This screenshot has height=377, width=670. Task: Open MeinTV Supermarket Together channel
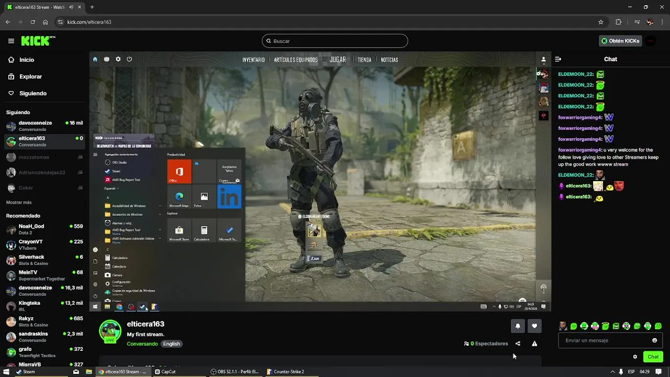(x=44, y=275)
